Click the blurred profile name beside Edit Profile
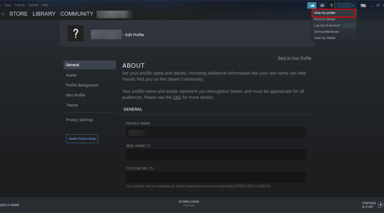This screenshot has width=384, height=213. (x=106, y=35)
